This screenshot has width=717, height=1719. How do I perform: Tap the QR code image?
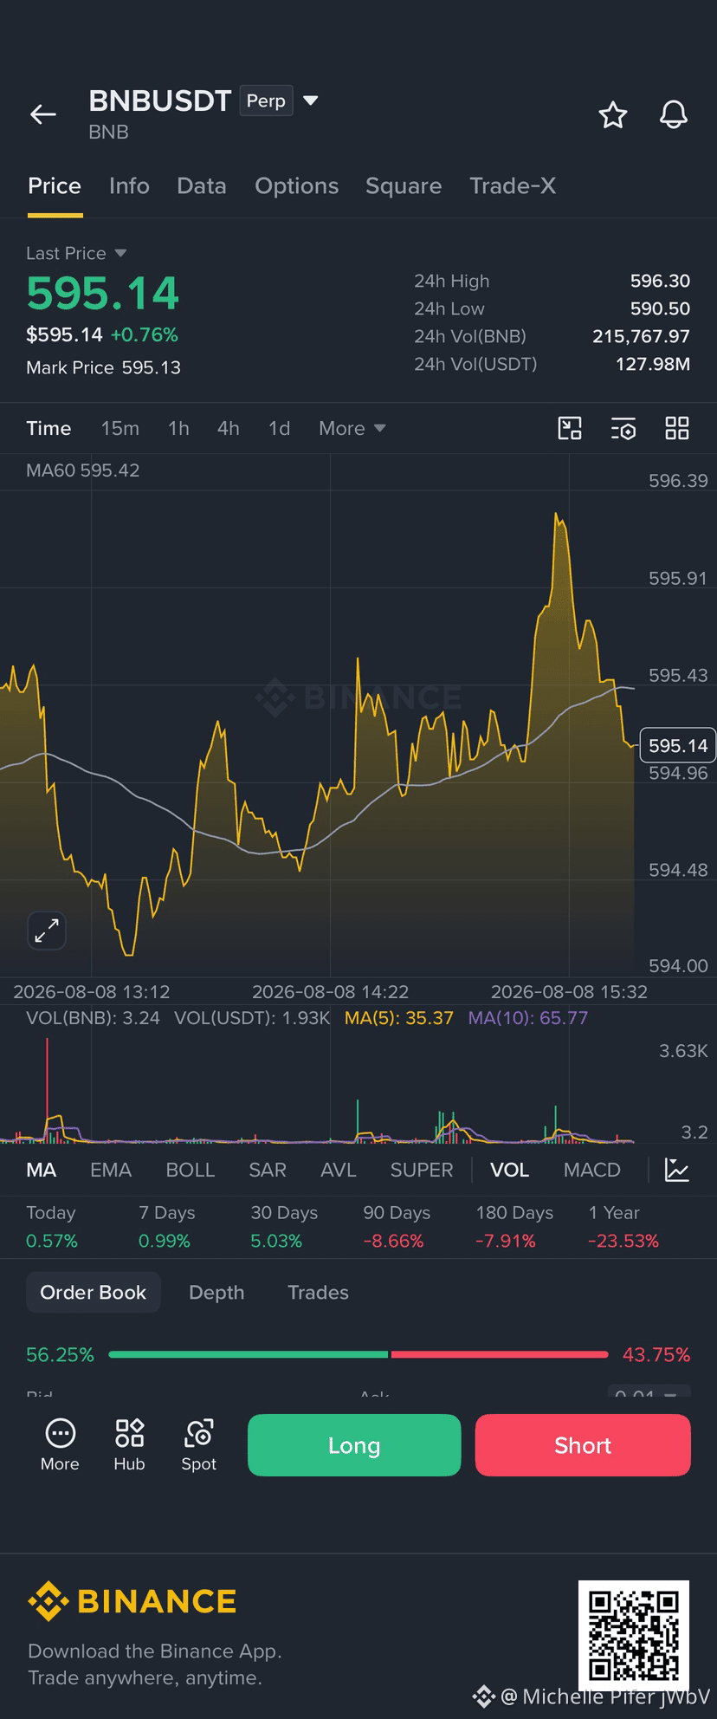pos(634,1636)
